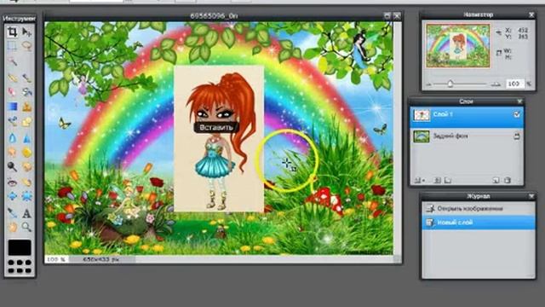Open layer styles in Layers panel
The width and height of the screenshot is (545, 307).
pyautogui.click(x=448, y=180)
